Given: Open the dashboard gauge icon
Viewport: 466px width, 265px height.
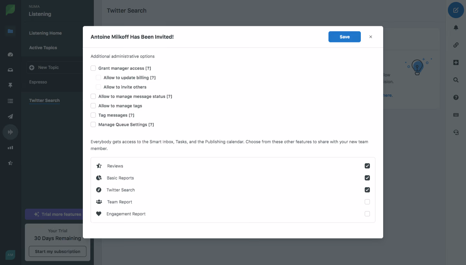Looking at the screenshot, I should [10, 54].
